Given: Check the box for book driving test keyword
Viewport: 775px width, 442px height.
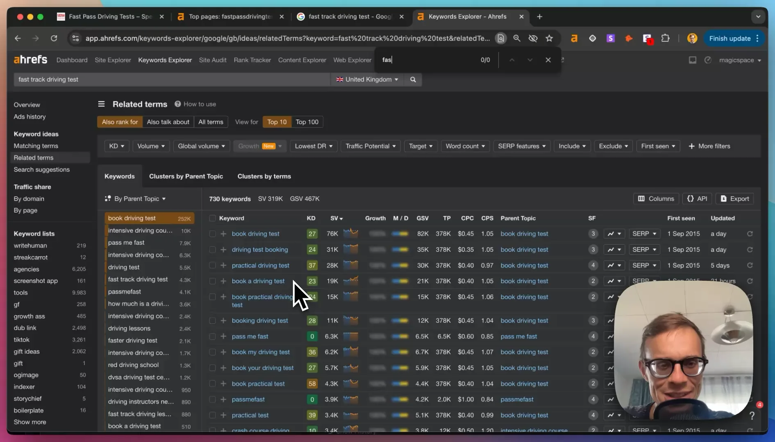Looking at the screenshot, I should click(212, 234).
